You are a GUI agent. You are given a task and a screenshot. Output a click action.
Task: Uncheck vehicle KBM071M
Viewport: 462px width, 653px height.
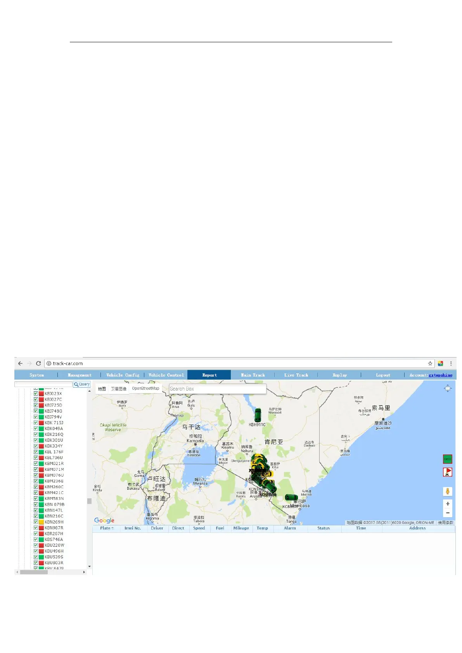pos(36,469)
